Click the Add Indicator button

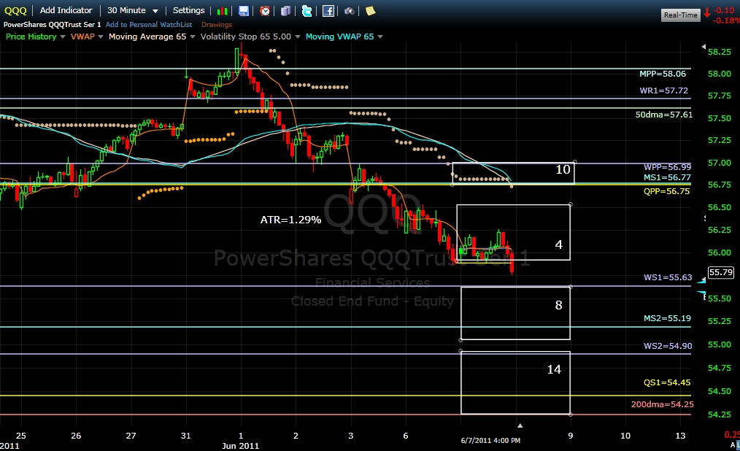(66, 10)
